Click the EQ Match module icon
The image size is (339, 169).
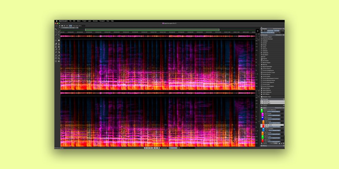point(262,55)
